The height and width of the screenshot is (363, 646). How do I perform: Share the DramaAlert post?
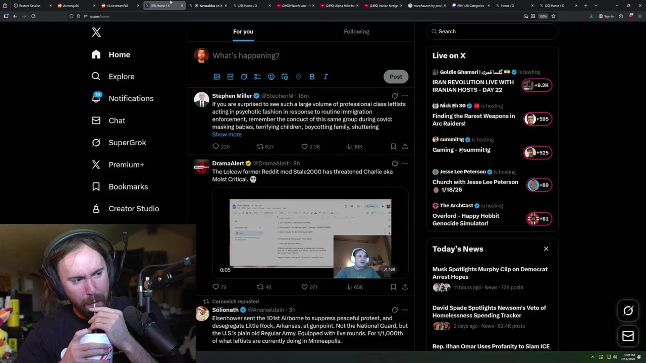405,287
